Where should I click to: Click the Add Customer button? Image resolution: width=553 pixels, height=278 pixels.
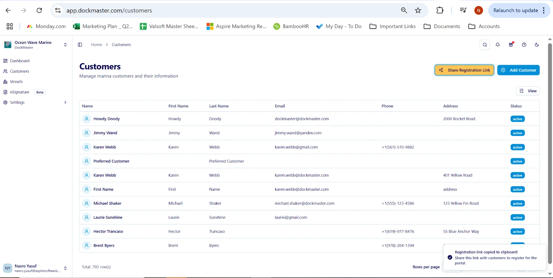[x=518, y=70]
